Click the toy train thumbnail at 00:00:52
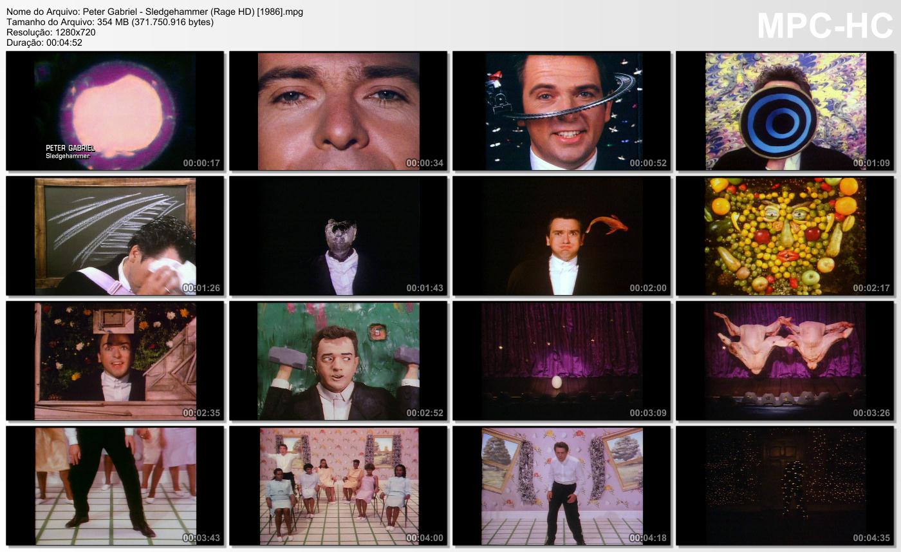This screenshot has width=901, height=552. tap(561, 111)
